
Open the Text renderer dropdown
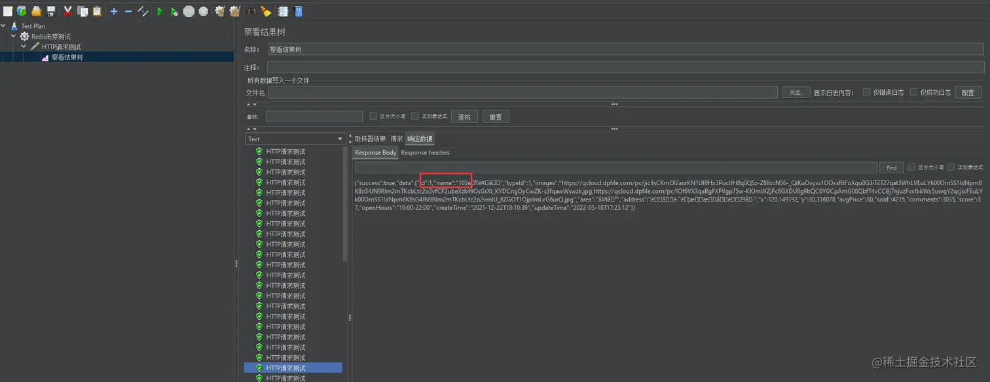tap(295, 139)
